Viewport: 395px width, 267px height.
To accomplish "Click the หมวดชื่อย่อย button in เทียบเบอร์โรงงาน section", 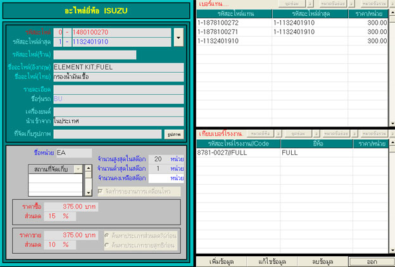I will click(x=336, y=133).
